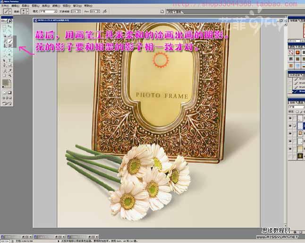The width and height of the screenshot is (305, 243).
Task: Switch to Standard editing mode
Action: (5, 93)
